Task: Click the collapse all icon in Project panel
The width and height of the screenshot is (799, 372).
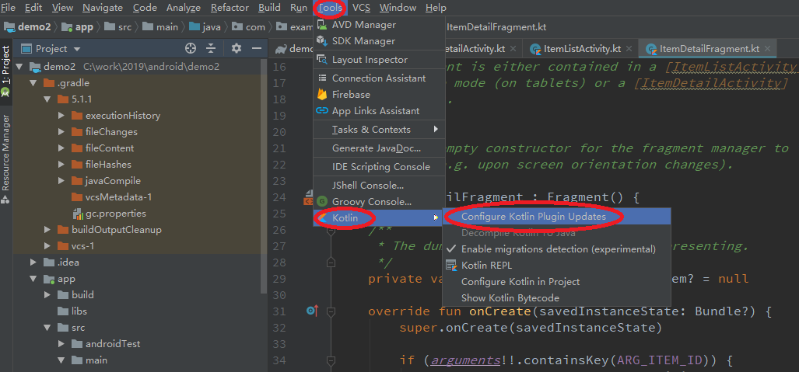Action: (x=211, y=48)
